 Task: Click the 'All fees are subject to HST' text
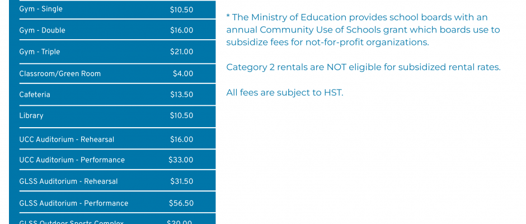click(x=285, y=93)
